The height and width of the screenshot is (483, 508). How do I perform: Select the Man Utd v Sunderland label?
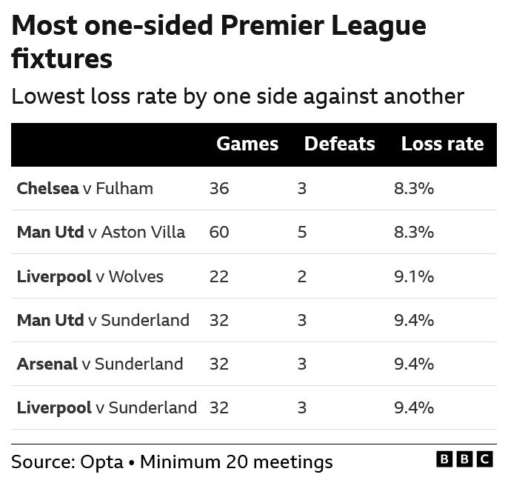[103, 320]
